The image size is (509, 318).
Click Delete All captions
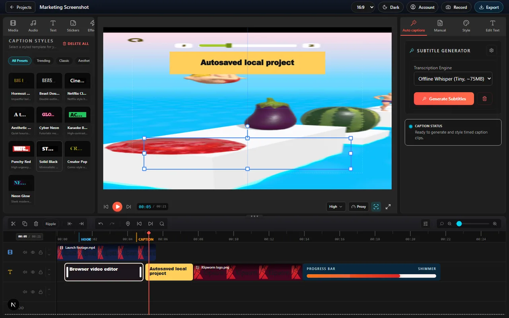pyautogui.click(x=76, y=44)
